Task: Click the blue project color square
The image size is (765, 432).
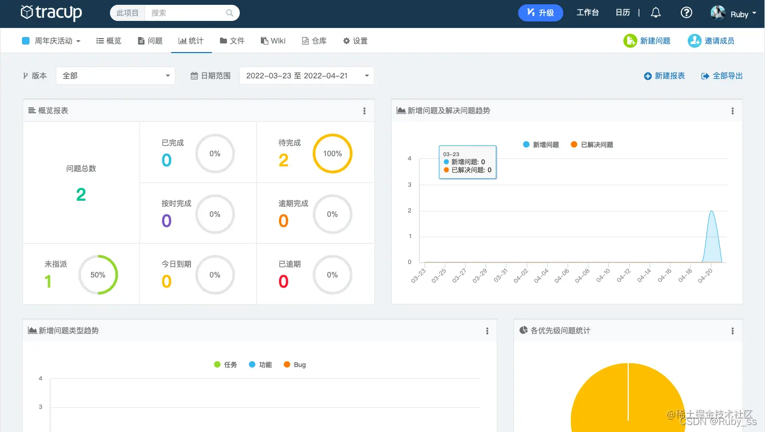Action: tap(26, 41)
